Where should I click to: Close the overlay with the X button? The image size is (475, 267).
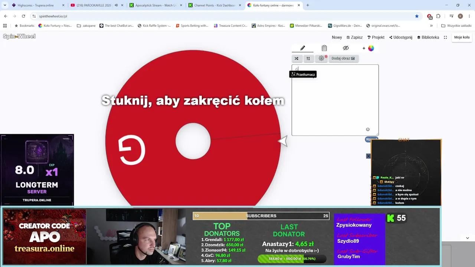click(368, 156)
